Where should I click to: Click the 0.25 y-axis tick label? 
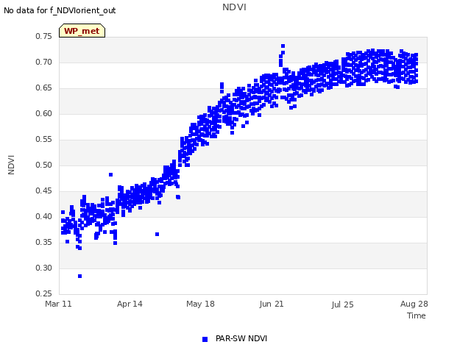point(44,293)
